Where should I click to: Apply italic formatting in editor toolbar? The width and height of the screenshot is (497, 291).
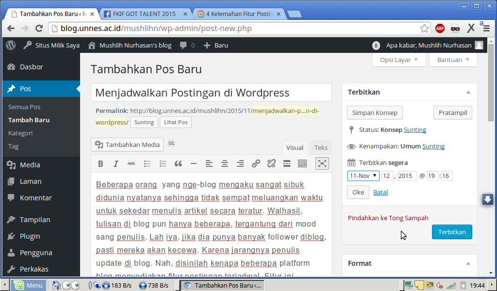(116, 164)
